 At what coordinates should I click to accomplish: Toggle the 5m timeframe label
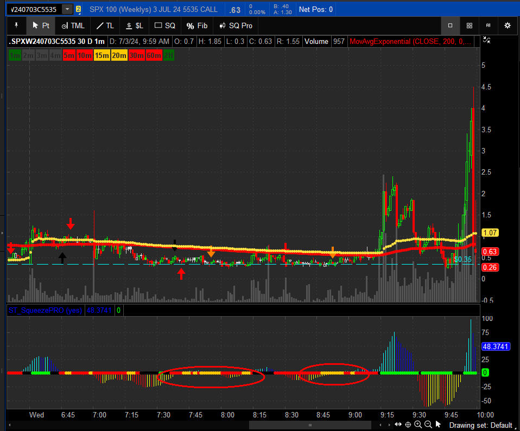click(69, 55)
